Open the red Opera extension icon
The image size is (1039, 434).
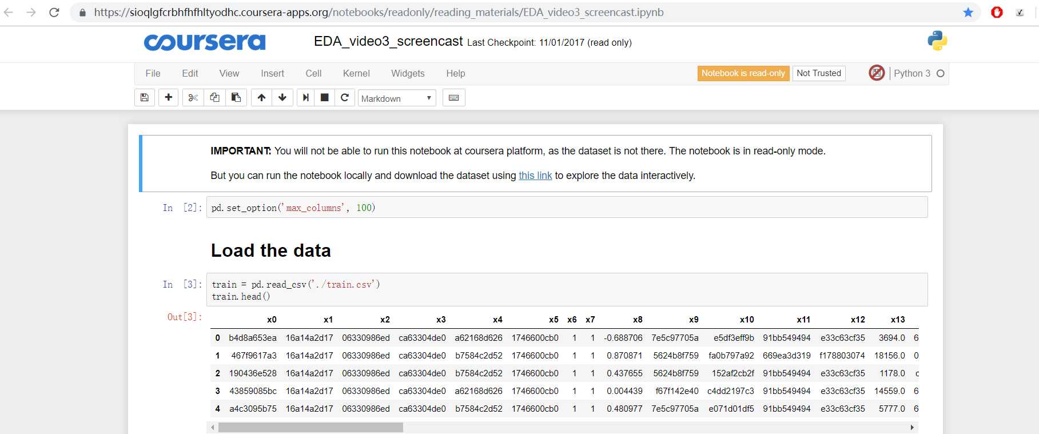(x=997, y=12)
